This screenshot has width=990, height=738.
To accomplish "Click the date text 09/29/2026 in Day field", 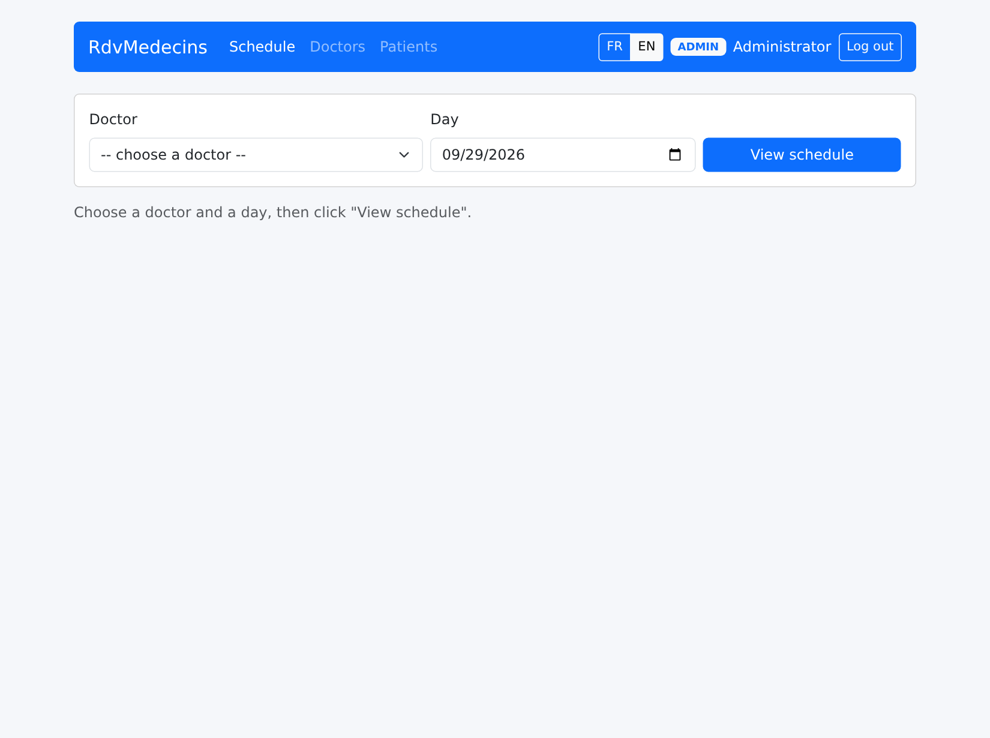I will point(484,155).
